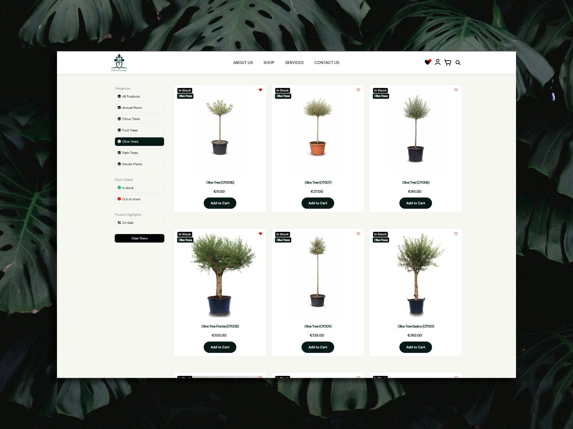Click the In Stock badge on OT008 card

click(x=185, y=234)
